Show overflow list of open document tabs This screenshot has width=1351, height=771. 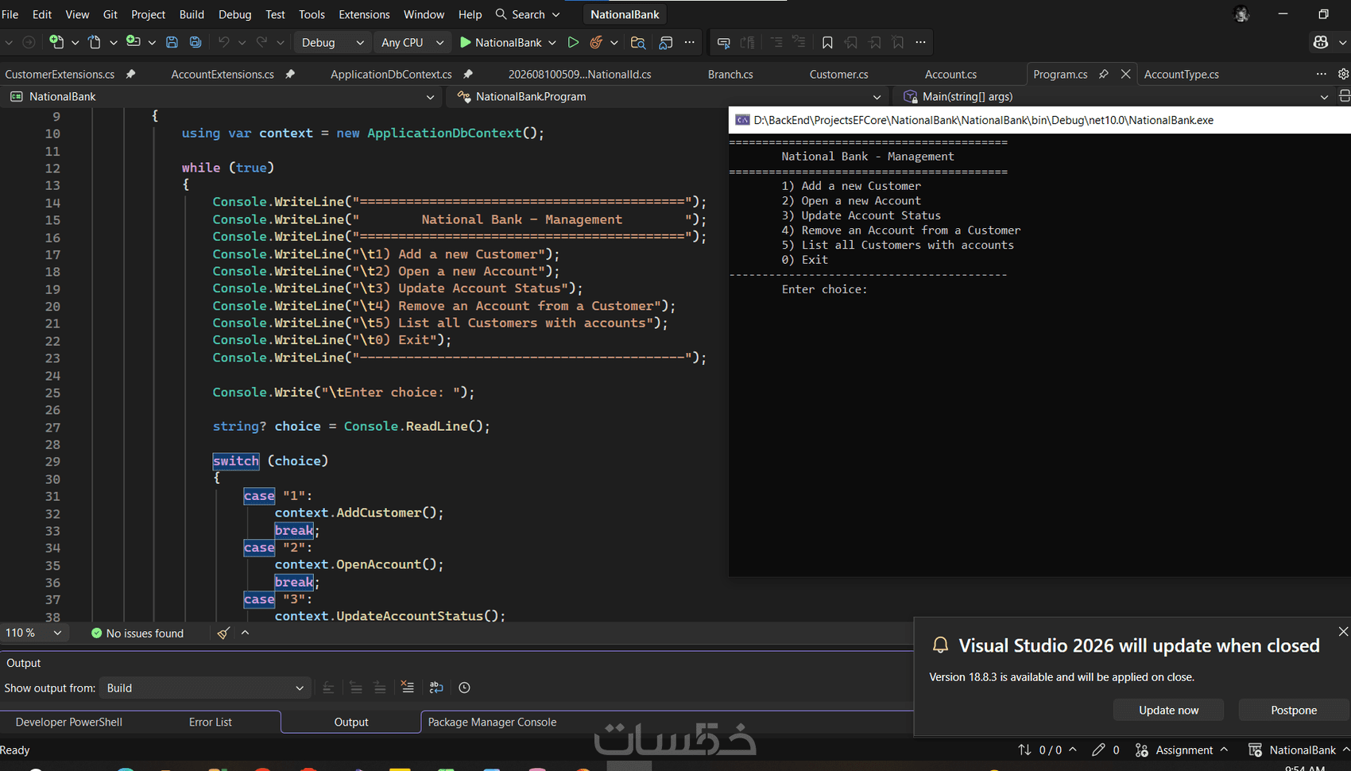click(x=1321, y=74)
